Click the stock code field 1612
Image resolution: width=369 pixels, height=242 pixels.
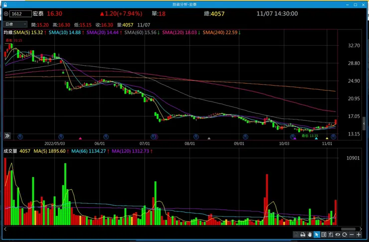pyautogui.click(x=20, y=14)
